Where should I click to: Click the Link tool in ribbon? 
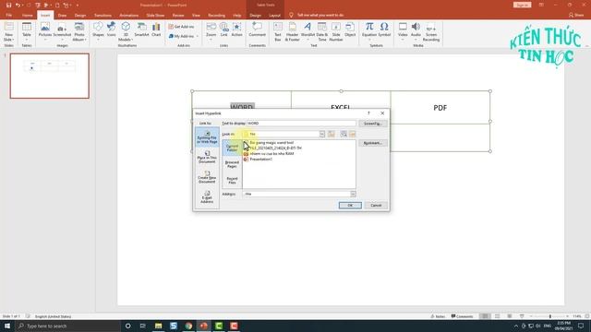click(223, 30)
